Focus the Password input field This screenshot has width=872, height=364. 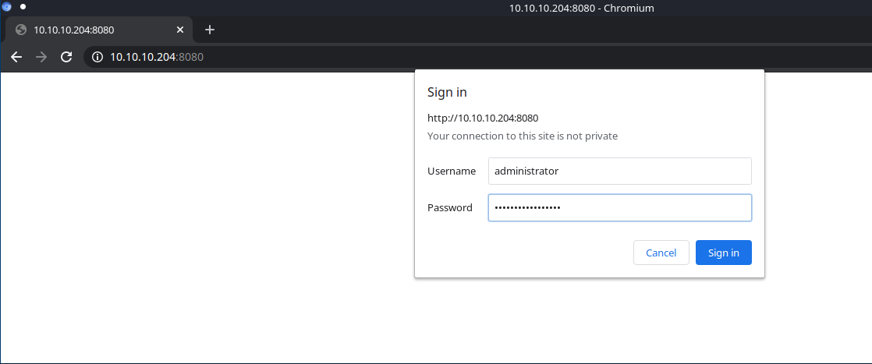tap(619, 208)
